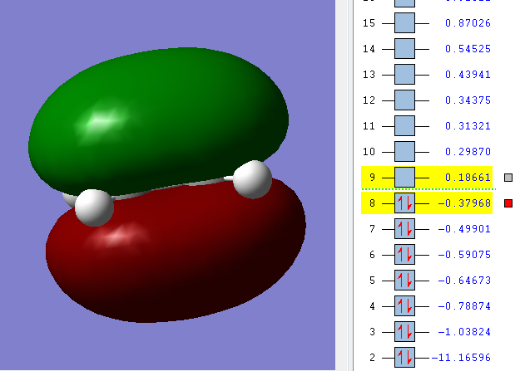Click energy value 0.34375
This screenshot has height=371, width=520.
click(468, 100)
